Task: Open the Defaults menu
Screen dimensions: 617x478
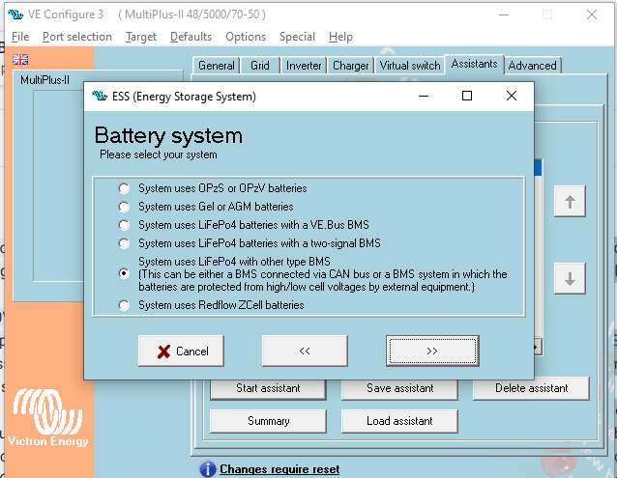Action: click(191, 37)
